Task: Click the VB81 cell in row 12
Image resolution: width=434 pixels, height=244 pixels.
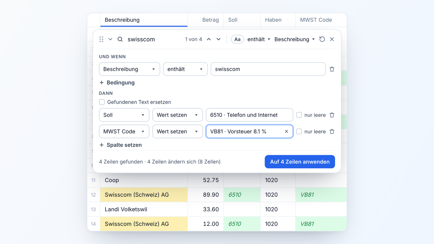Action: 321,195
